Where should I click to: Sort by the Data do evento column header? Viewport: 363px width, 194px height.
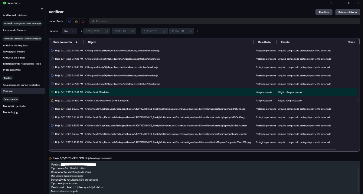[x=63, y=42]
